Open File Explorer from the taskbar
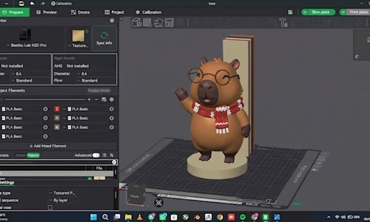The height and width of the screenshot is (222, 370). pos(128,217)
